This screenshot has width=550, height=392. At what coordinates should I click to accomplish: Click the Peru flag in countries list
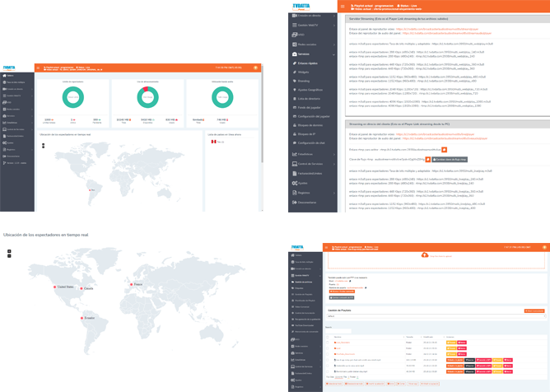[x=213, y=142]
